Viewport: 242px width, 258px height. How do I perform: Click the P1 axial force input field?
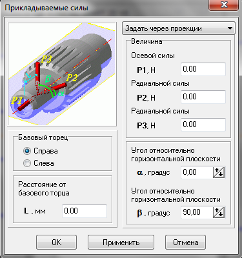[x=203, y=69]
